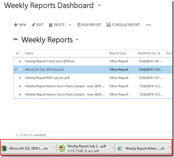Open the downloaded Microsoft SQL 2014 rar file
The width and height of the screenshot is (174, 157).
pos(27,149)
